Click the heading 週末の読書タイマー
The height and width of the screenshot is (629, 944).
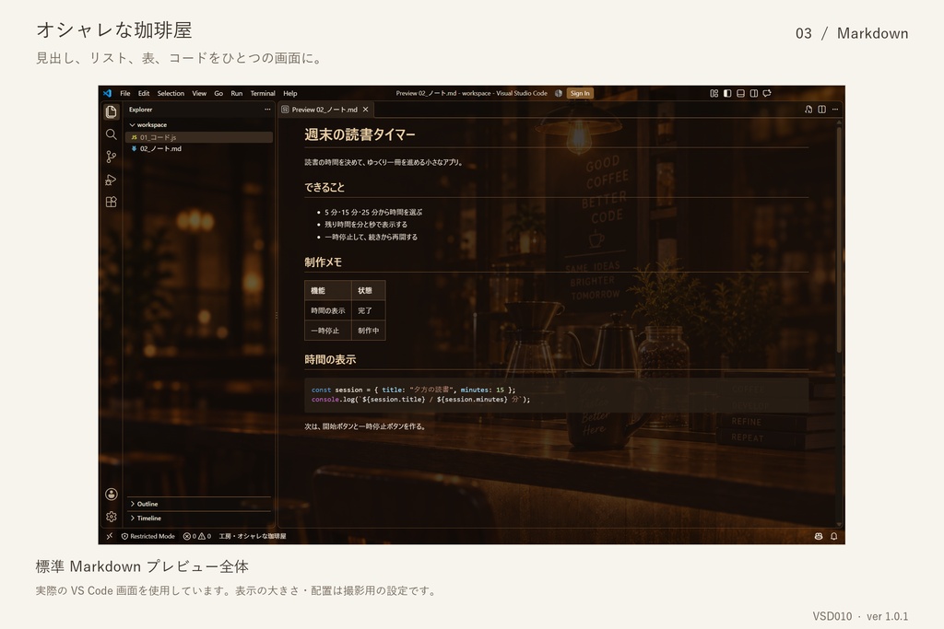pyautogui.click(x=360, y=134)
